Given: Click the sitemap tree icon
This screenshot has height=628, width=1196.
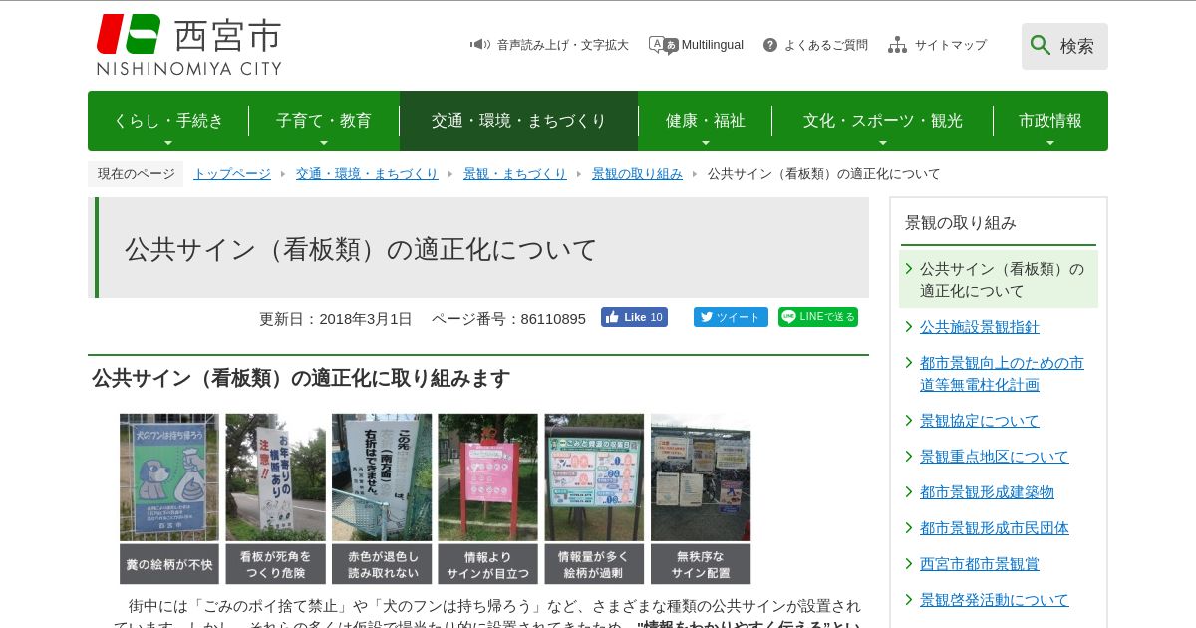Looking at the screenshot, I should (x=898, y=45).
